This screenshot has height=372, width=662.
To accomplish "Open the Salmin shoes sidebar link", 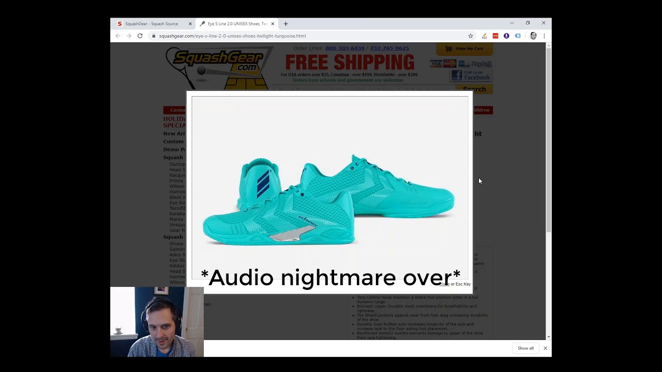I will (177, 249).
